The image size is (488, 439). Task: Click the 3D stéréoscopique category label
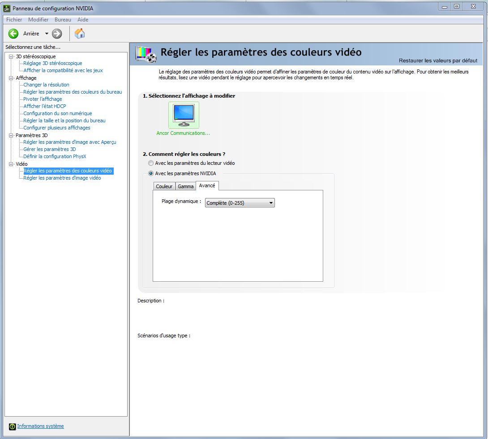point(36,56)
